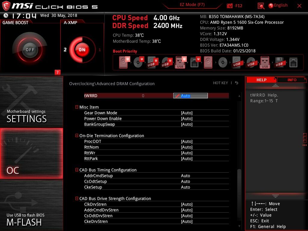This screenshot has height=231, width=308.
Task: Click the clock icon beside the time
Action: point(6,15)
